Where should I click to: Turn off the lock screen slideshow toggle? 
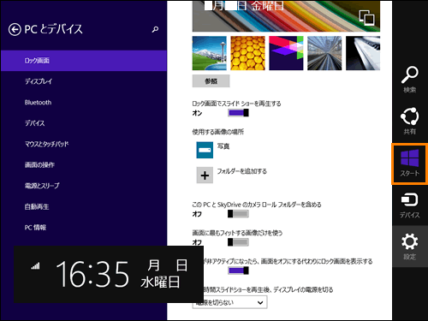tap(238, 113)
